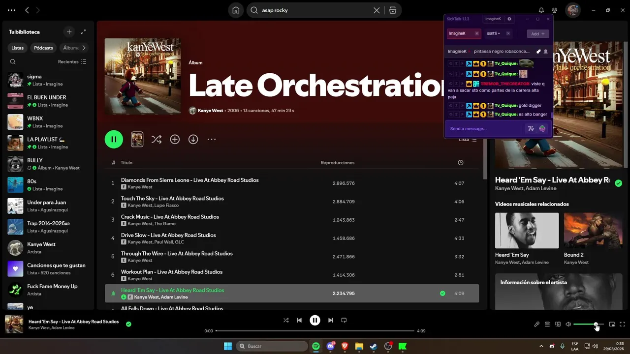Open The Game artist link on Crack Music
The width and height of the screenshot is (630, 354).
pyautogui.click(x=165, y=224)
